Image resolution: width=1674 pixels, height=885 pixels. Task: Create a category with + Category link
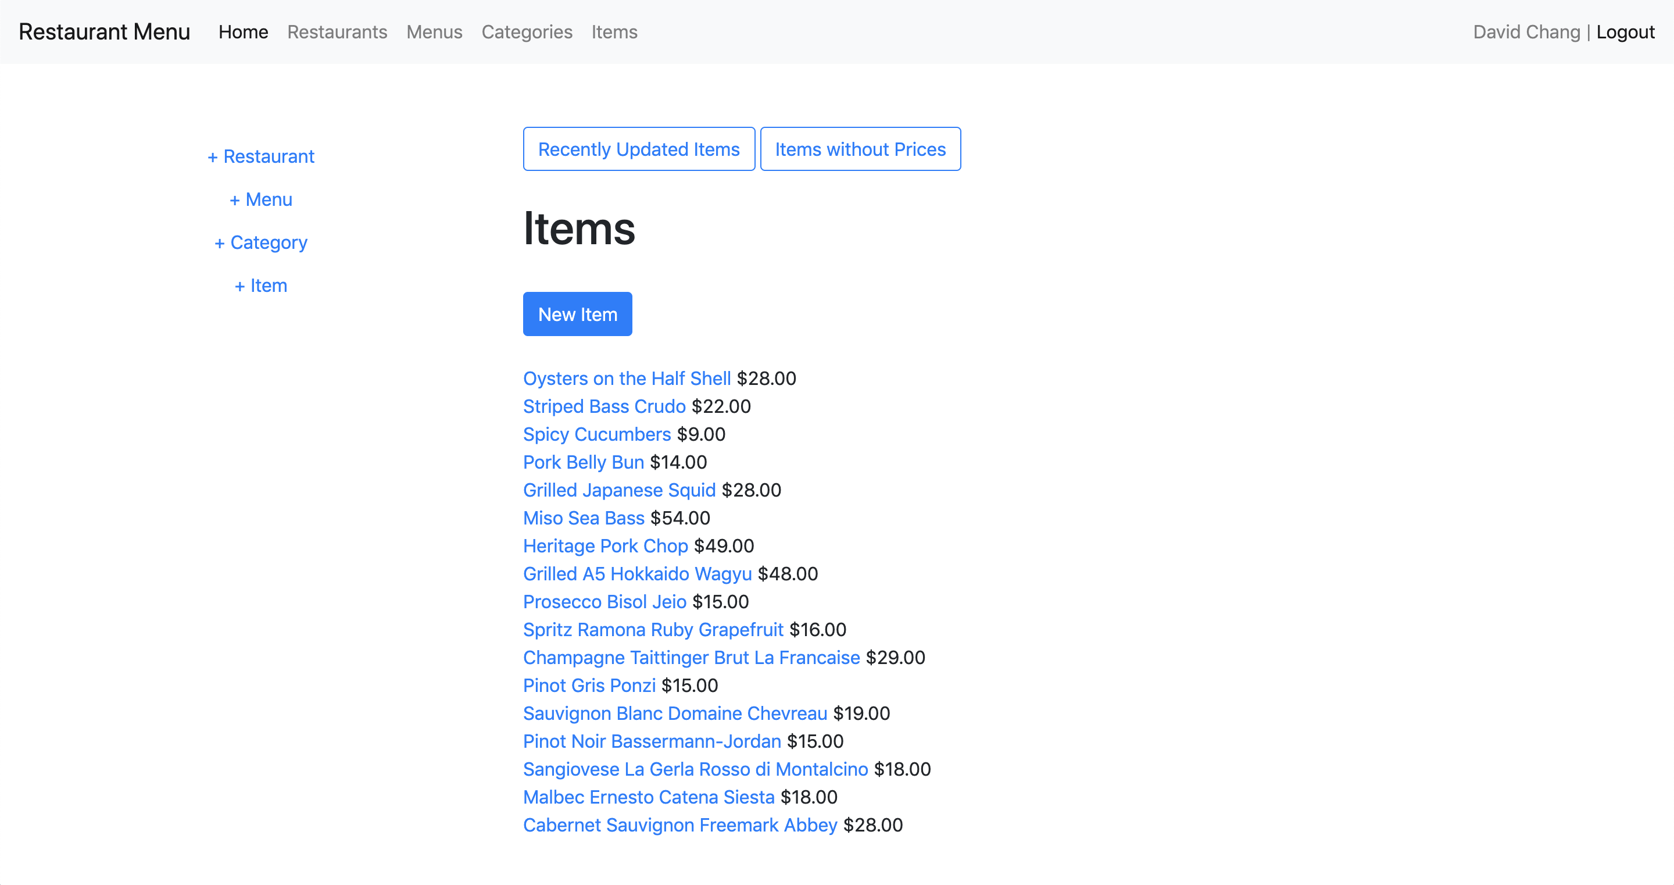tap(260, 242)
